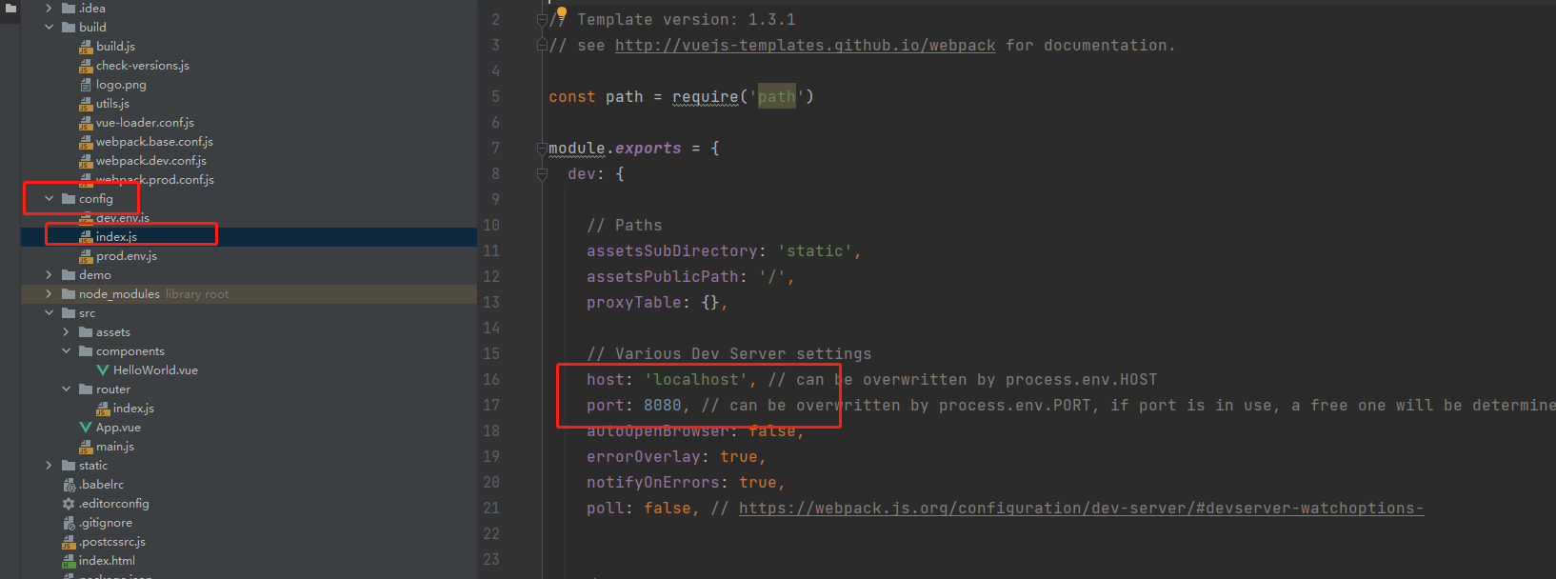Screen dimensions: 1556x579
Task: Click the logo.png image file icon
Action: coord(86,85)
